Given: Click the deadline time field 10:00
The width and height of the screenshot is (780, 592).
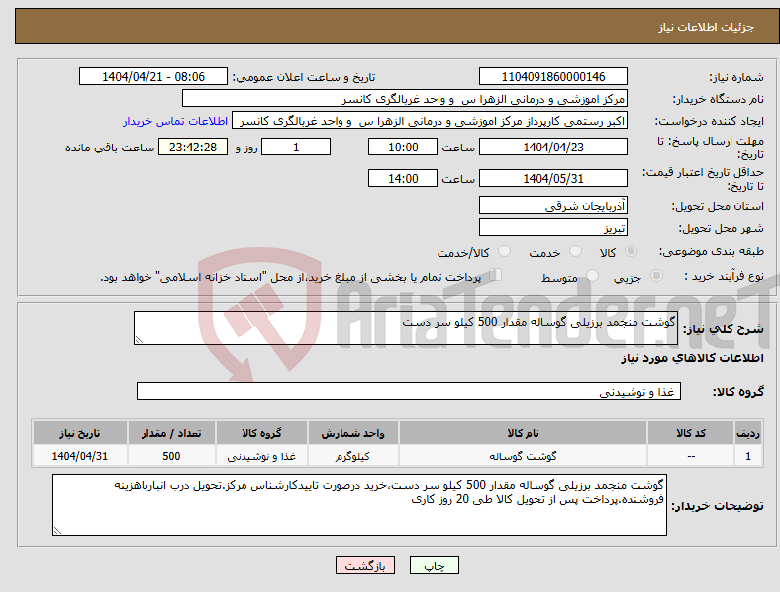Looking at the screenshot, I should [x=403, y=147].
